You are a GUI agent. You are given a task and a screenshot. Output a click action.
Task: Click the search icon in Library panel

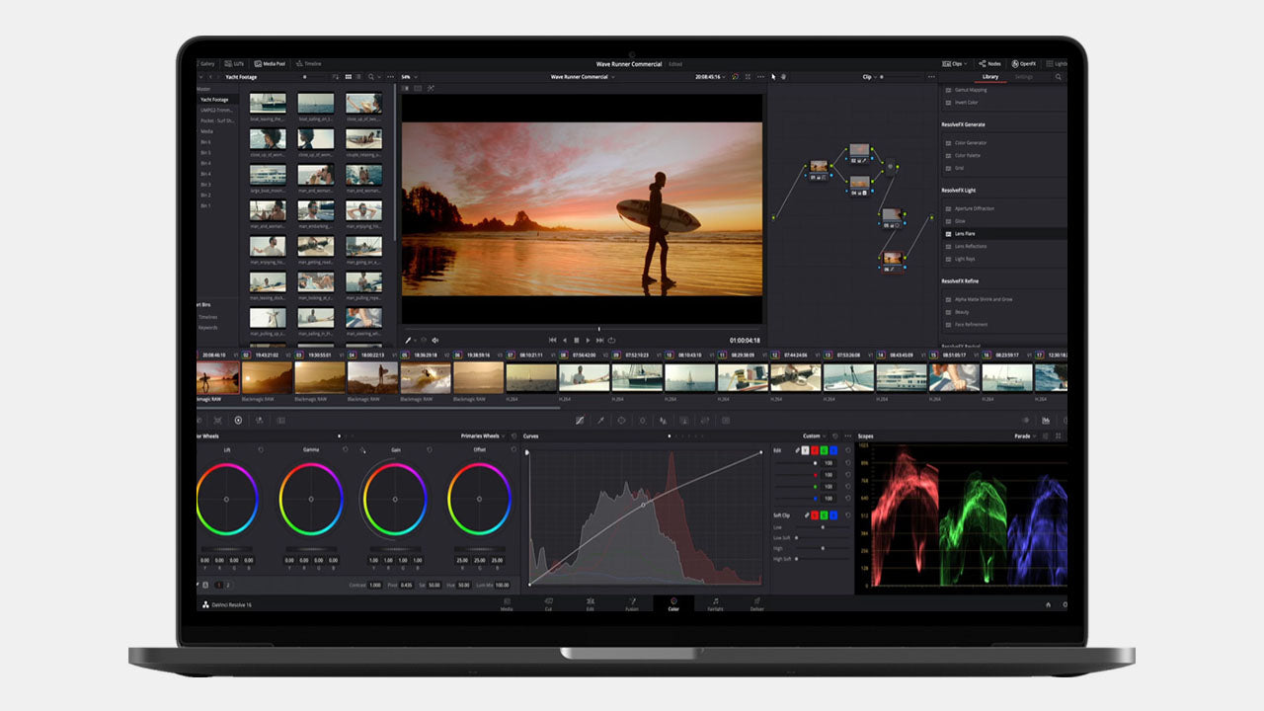coord(1059,76)
